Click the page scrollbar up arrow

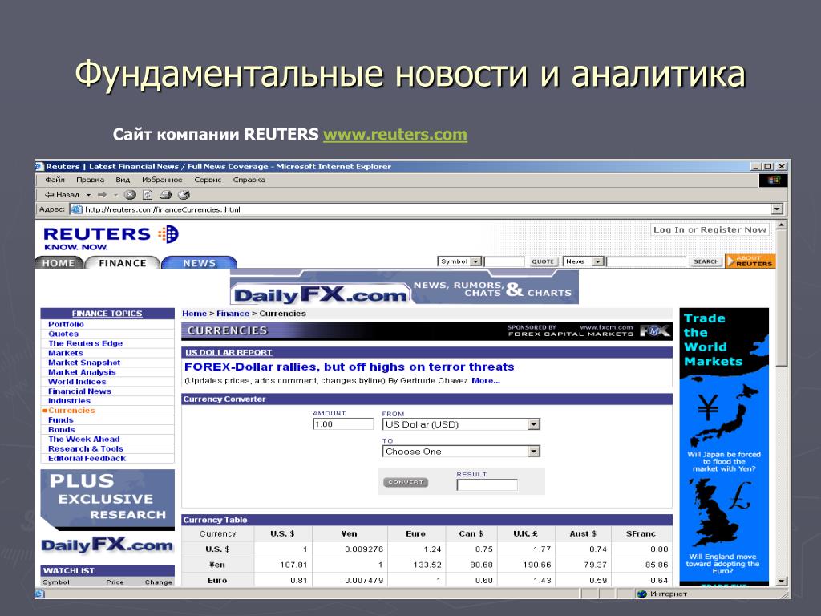point(781,225)
